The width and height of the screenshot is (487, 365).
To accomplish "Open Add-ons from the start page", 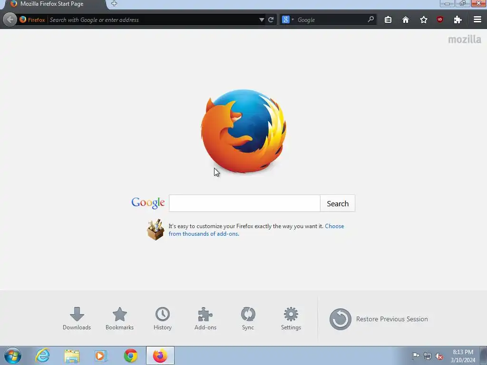I will 205,319.
